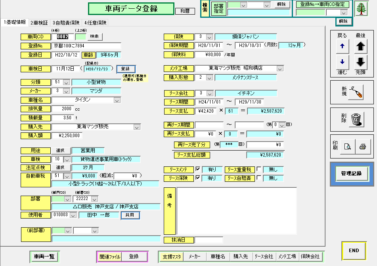This screenshot has height=266, width=377.
Task: Delete record using the trash can icon
Action: tap(356, 119)
